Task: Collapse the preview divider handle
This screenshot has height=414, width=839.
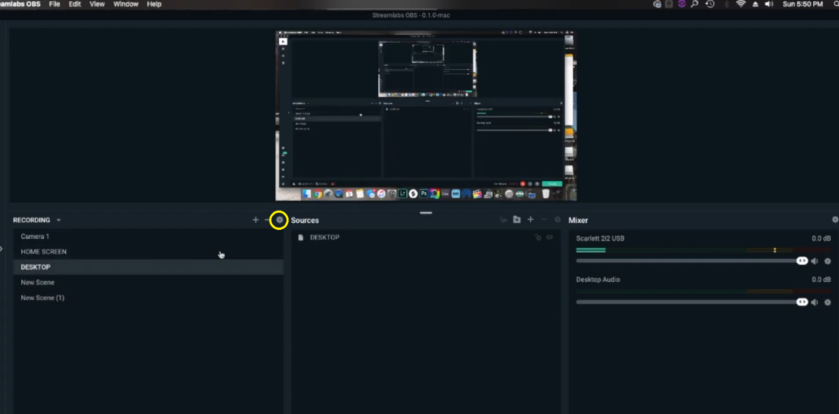Action: click(426, 212)
